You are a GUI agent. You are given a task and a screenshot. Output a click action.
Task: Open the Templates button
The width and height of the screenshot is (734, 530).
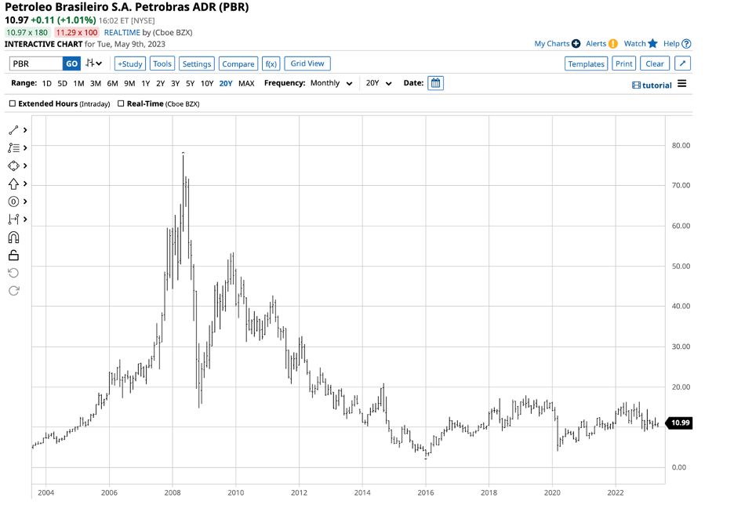click(x=586, y=64)
